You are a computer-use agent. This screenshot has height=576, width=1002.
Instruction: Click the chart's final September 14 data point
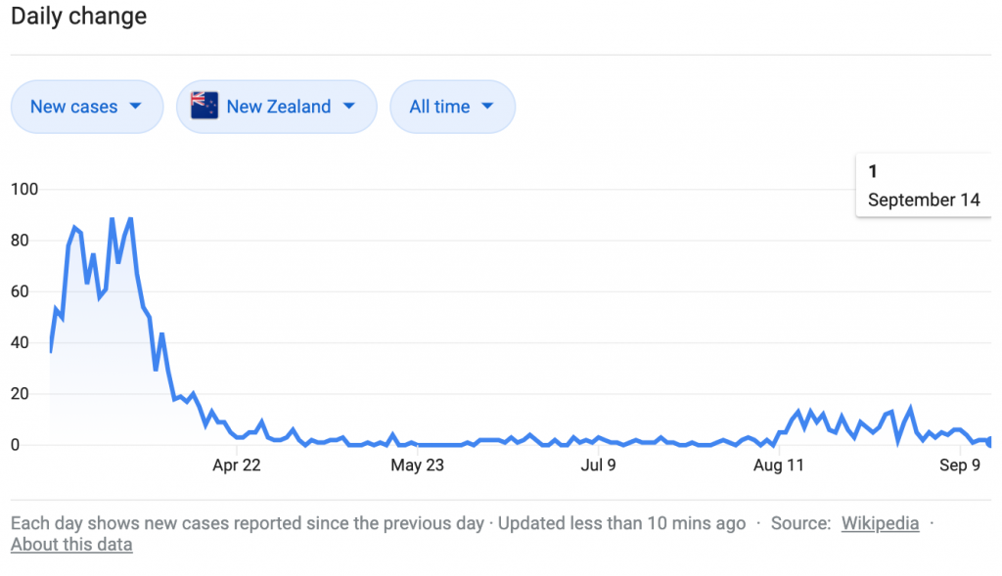[989, 442]
